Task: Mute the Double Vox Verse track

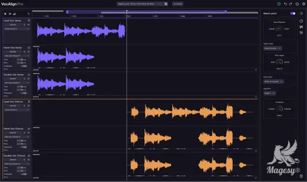Action: pyautogui.click(x=28, y=79)
